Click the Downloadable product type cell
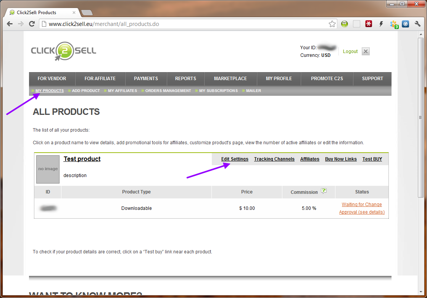The image size is (427, 298). (137, 208)
